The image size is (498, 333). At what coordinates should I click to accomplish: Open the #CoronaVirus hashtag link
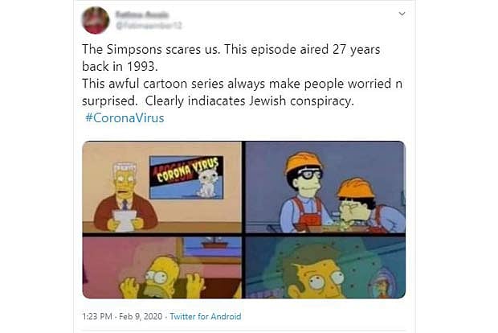coord(124,118)
